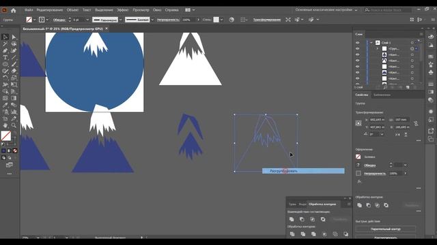Select the Direct Selection tool
The height and width of the screenshot is (245, 437).
(x=14, y=37)
